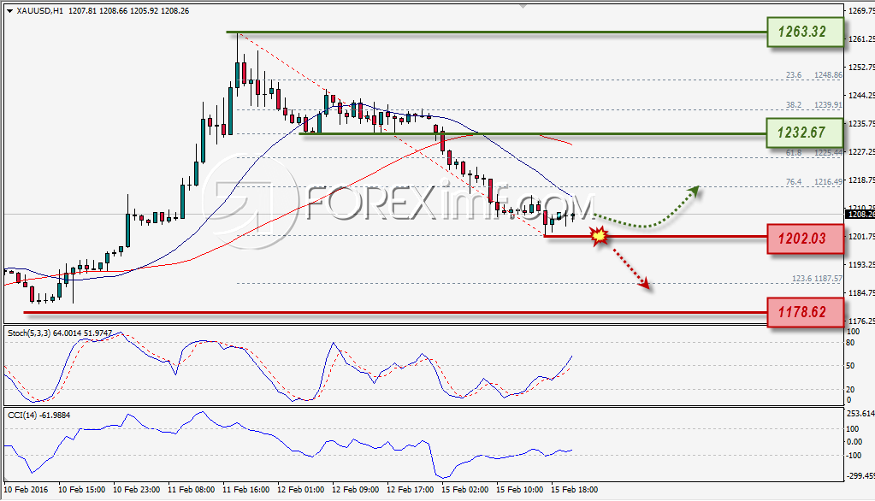Click the 10 Feb 23:00 time label

point(136,490)
